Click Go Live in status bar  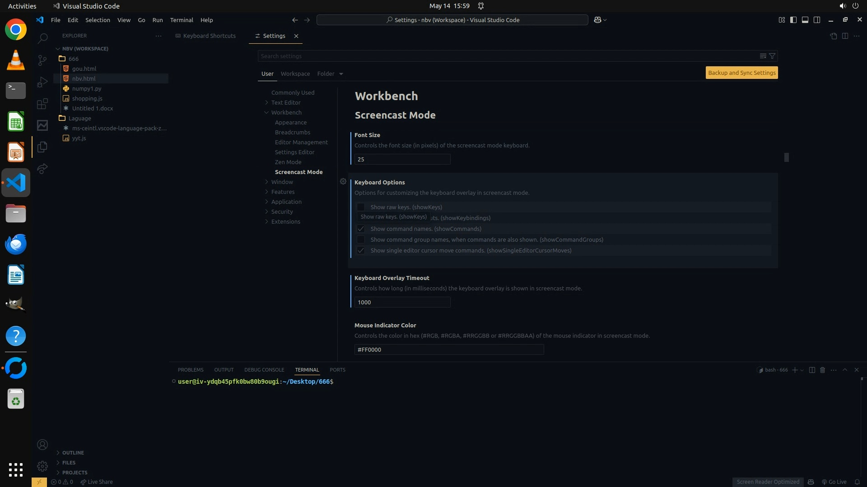[x=834, y=482]
